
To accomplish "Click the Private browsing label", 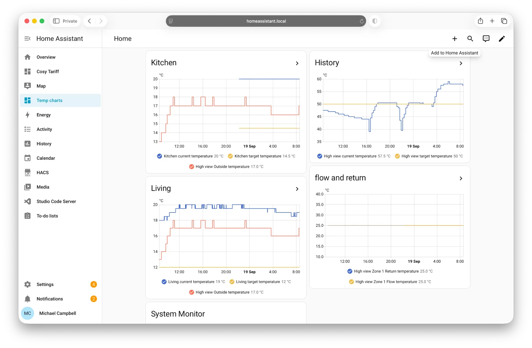I will click(x=70, y=21).
